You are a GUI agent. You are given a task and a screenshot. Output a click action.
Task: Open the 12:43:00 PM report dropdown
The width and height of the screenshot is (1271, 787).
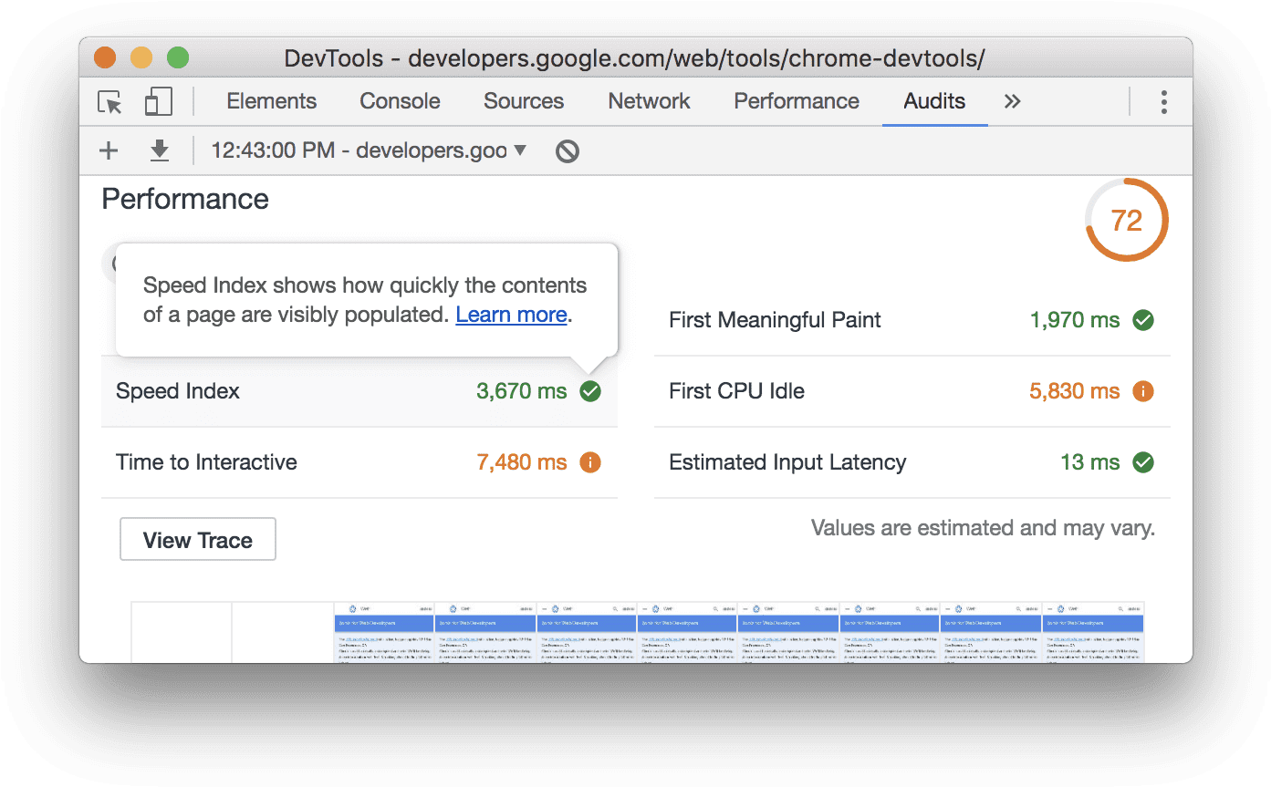click(x=369, y=150)
